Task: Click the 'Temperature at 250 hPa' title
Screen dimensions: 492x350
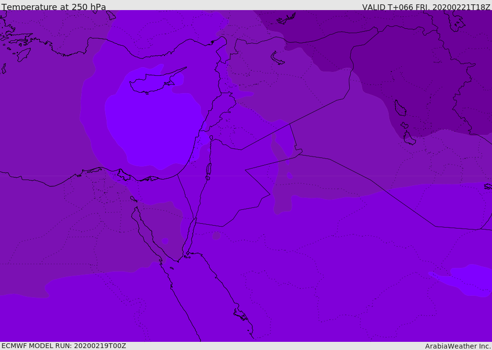Action: coord(54,7)
